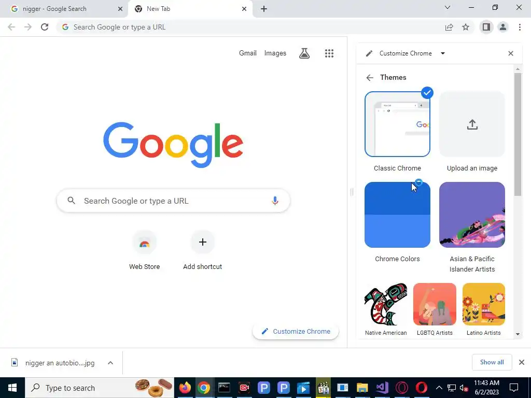Viewport: 531px width, 398px height.
Task: Click the side panel scroll-down arrow
Action: point(518,334)
